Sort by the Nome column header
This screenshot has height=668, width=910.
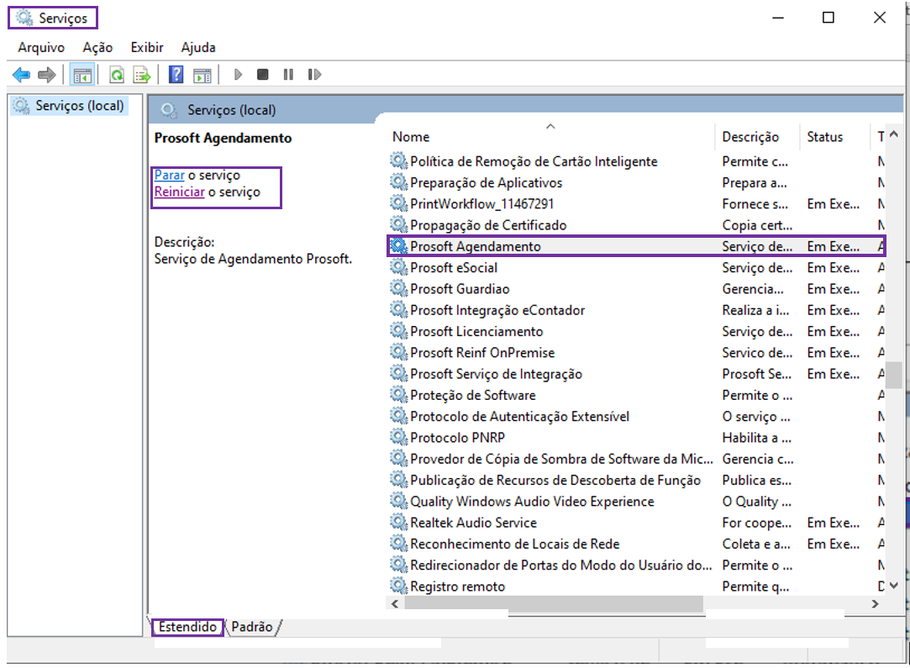pos(550,137)
